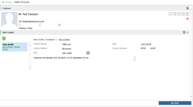Click the Showroom contact method value
193x107 pixels.
(x=67, y=49)
